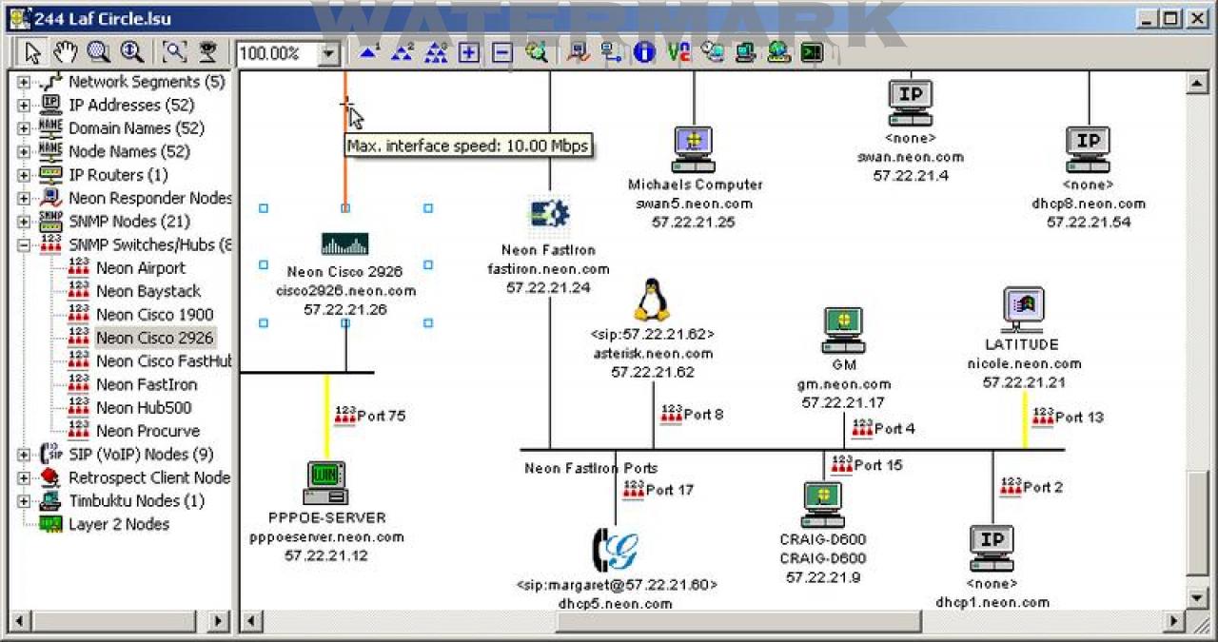Viewport: 1218px width, 642px height.
Task: Click the zoom-to-fit bracket magnifier icon
Action: (x=174, y=52)
